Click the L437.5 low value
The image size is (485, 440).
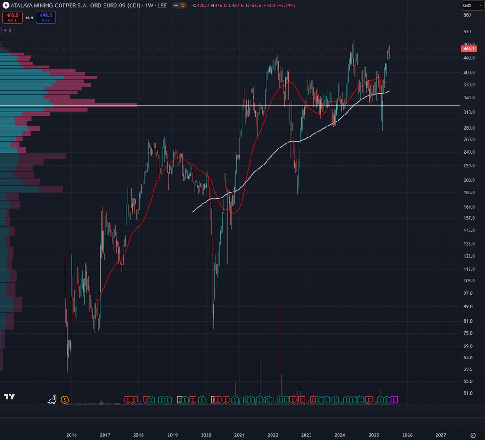pos(236,5)
